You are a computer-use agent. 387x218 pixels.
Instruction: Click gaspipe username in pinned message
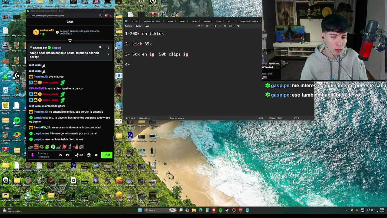coord(56,48)
